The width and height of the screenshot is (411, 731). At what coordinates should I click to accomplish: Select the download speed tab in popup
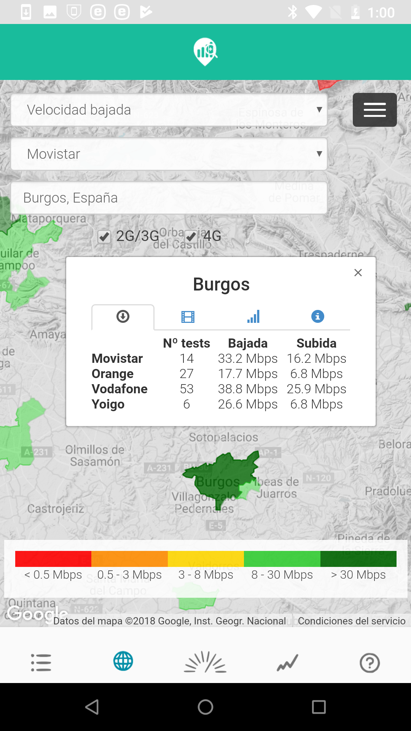[x=123, y=316]
